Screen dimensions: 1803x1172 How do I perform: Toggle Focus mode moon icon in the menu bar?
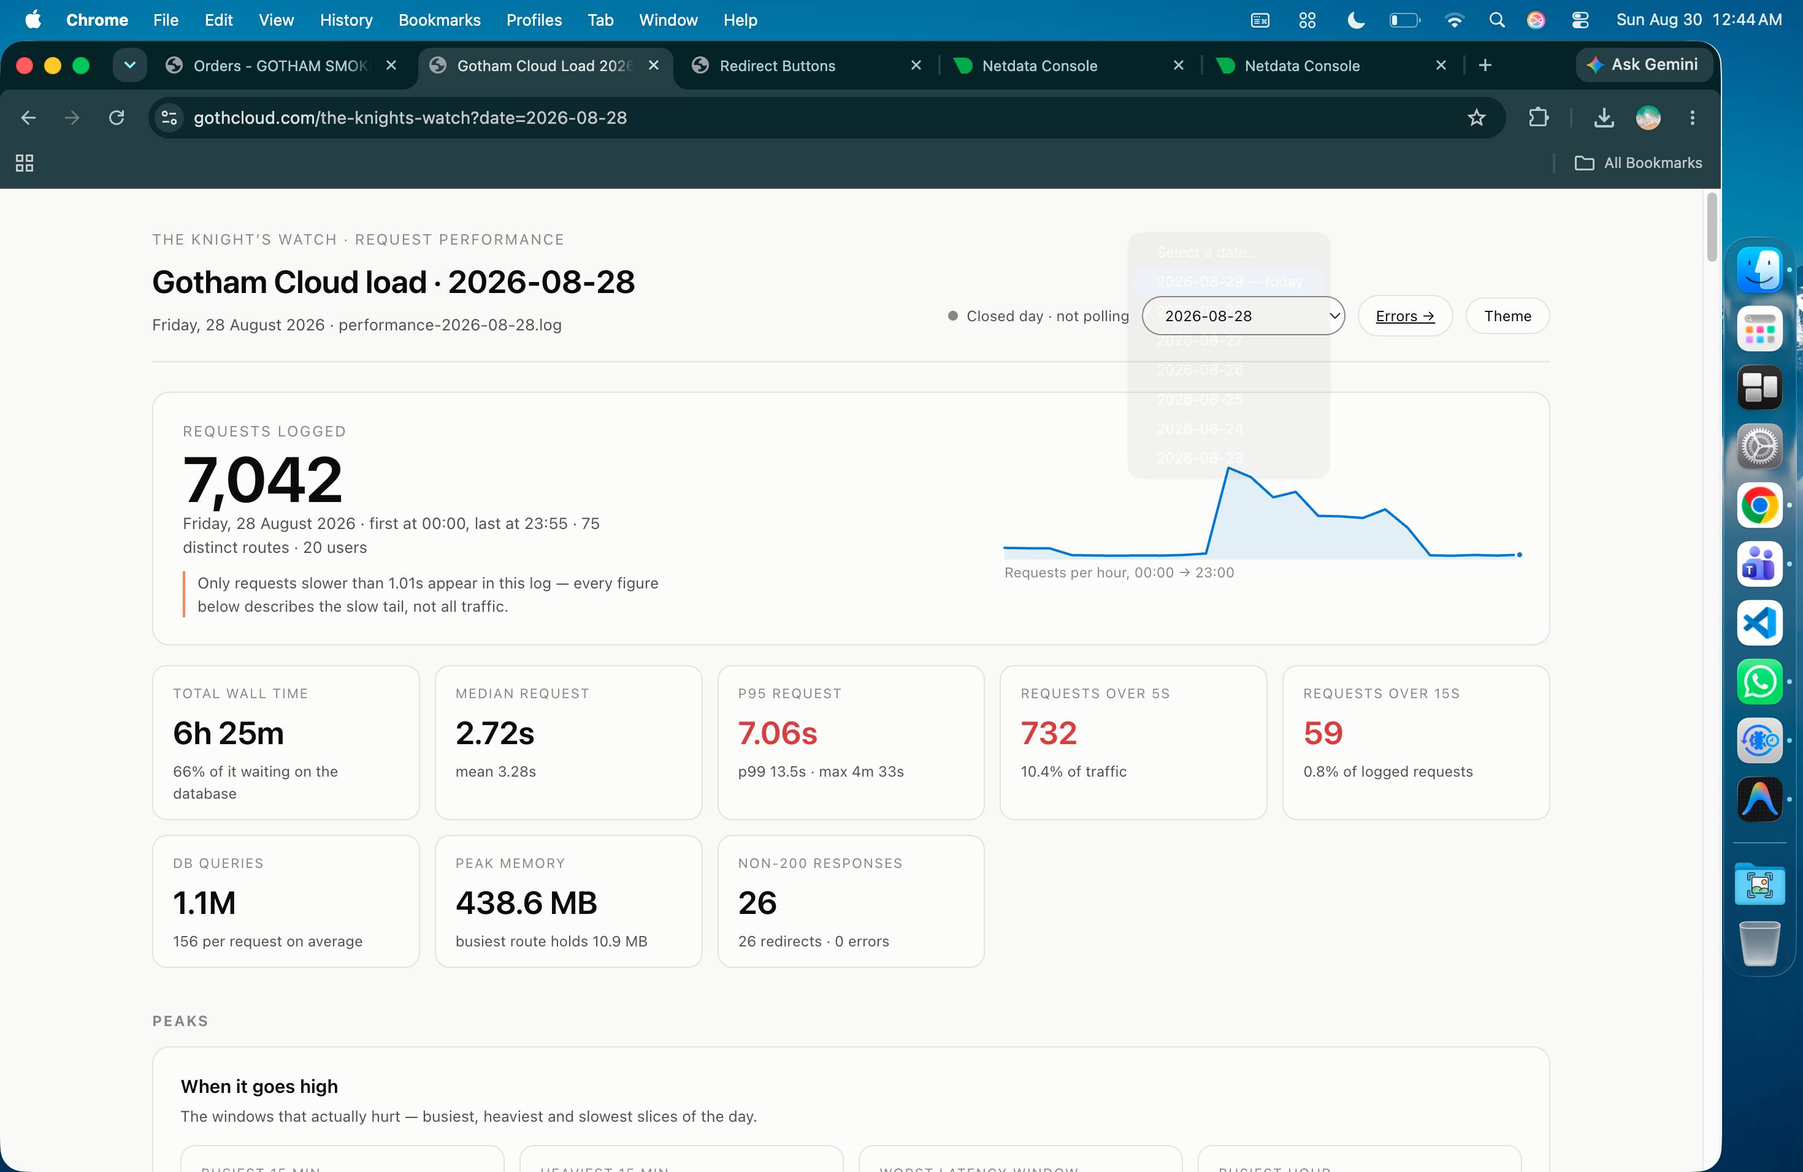[1355, 20]
